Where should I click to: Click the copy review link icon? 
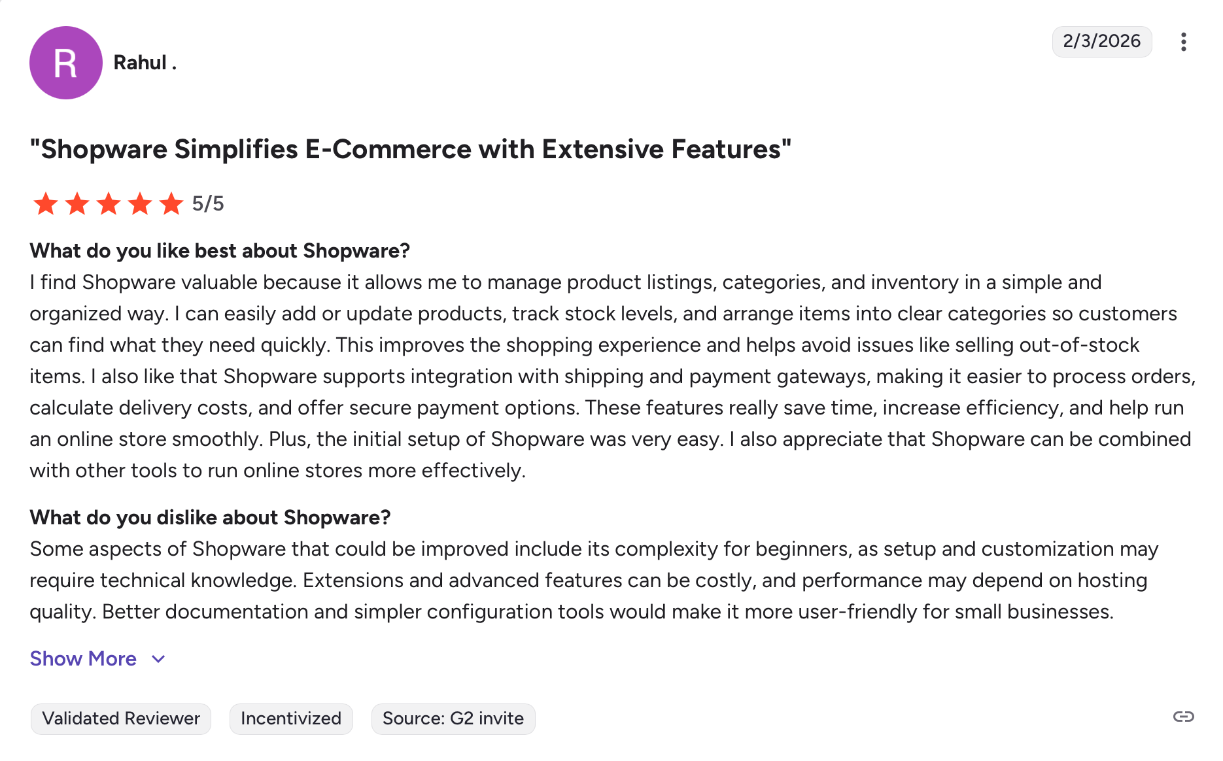[x=1183, y=717]
